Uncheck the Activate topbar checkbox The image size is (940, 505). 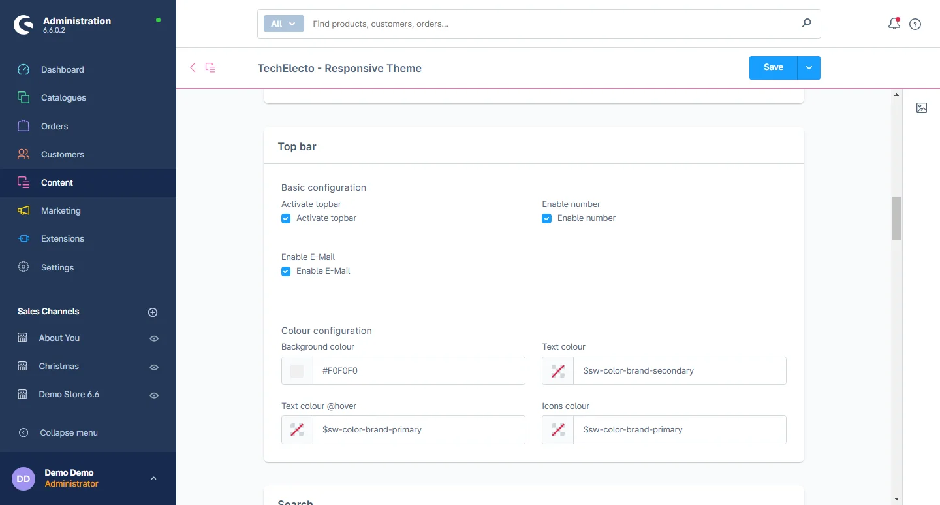[286, 218]
